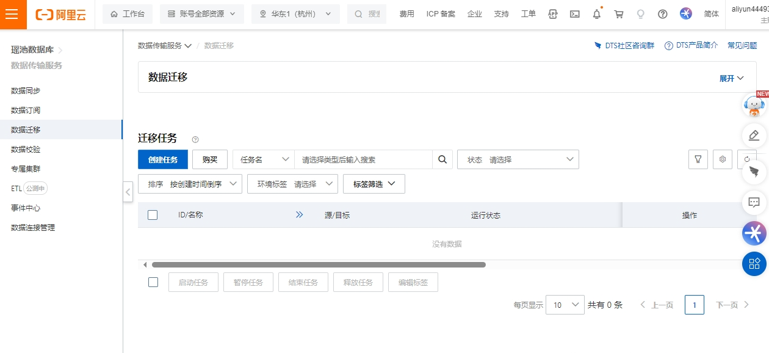Image resolution: width=769 pixels, height=353 pixels.
Task: Click the 创建任务 button
Action: click(x=163, y=159)
